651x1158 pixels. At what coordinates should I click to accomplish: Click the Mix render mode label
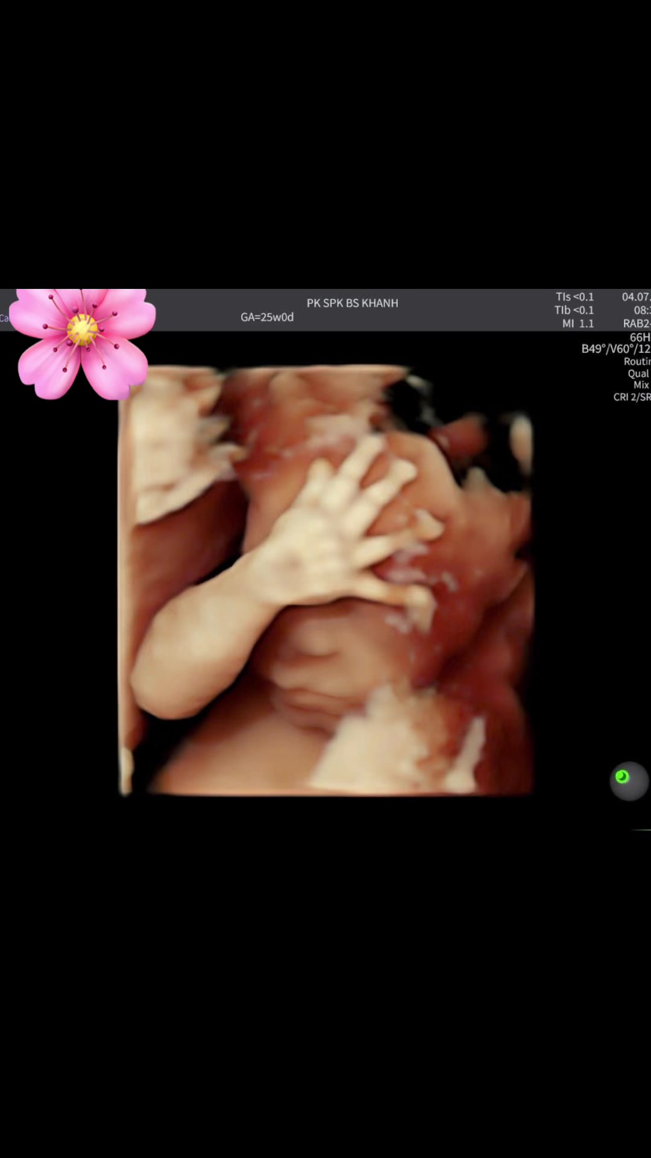click(x=641, y=385)
